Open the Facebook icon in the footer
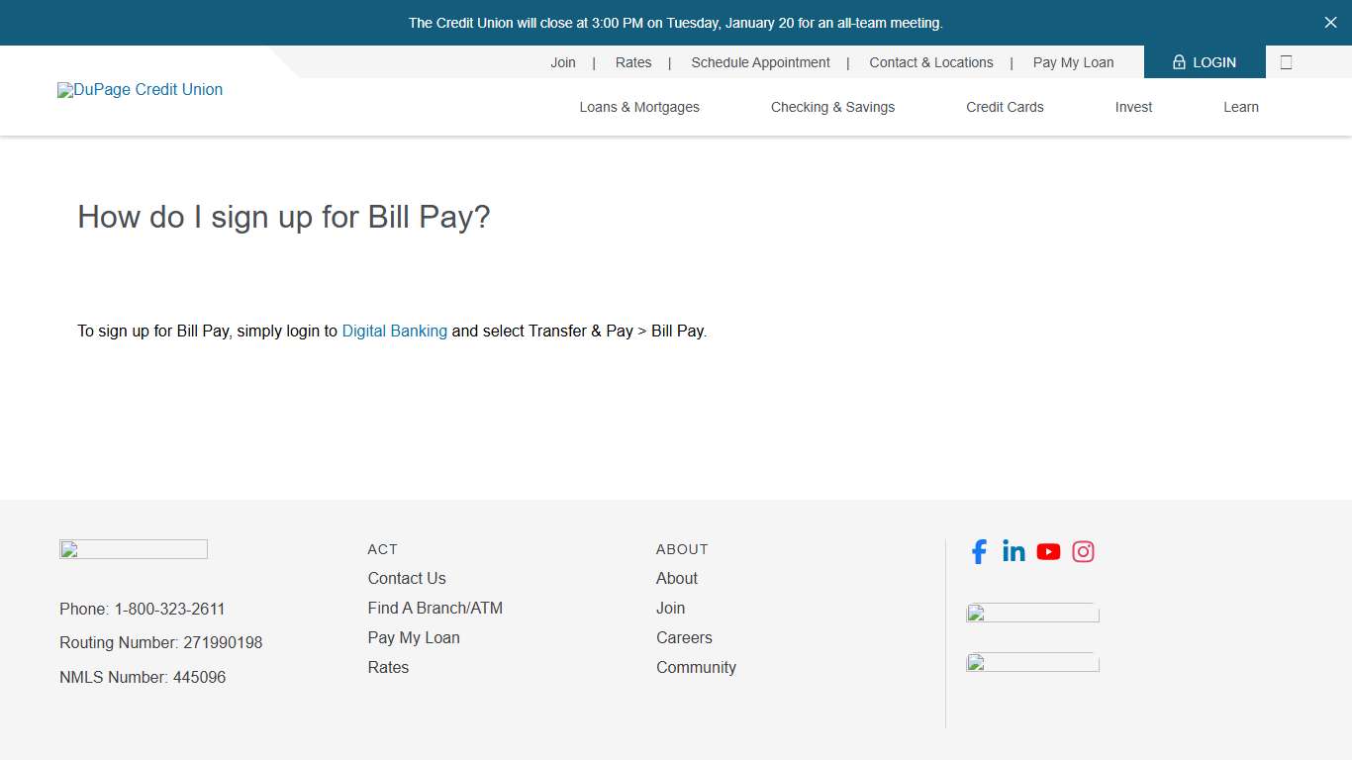This screenshot has height=760, width=1352. tap(979, 551)
